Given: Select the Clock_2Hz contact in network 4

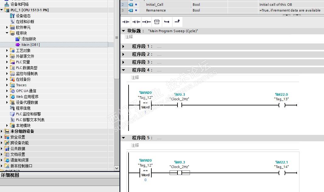Looking at the screenshot, I should (180, 105).
